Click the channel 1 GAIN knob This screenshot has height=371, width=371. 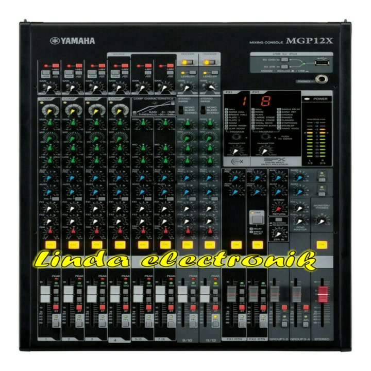[49, 88]
